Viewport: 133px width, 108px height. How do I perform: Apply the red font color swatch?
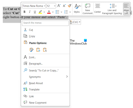click(49, 12)
